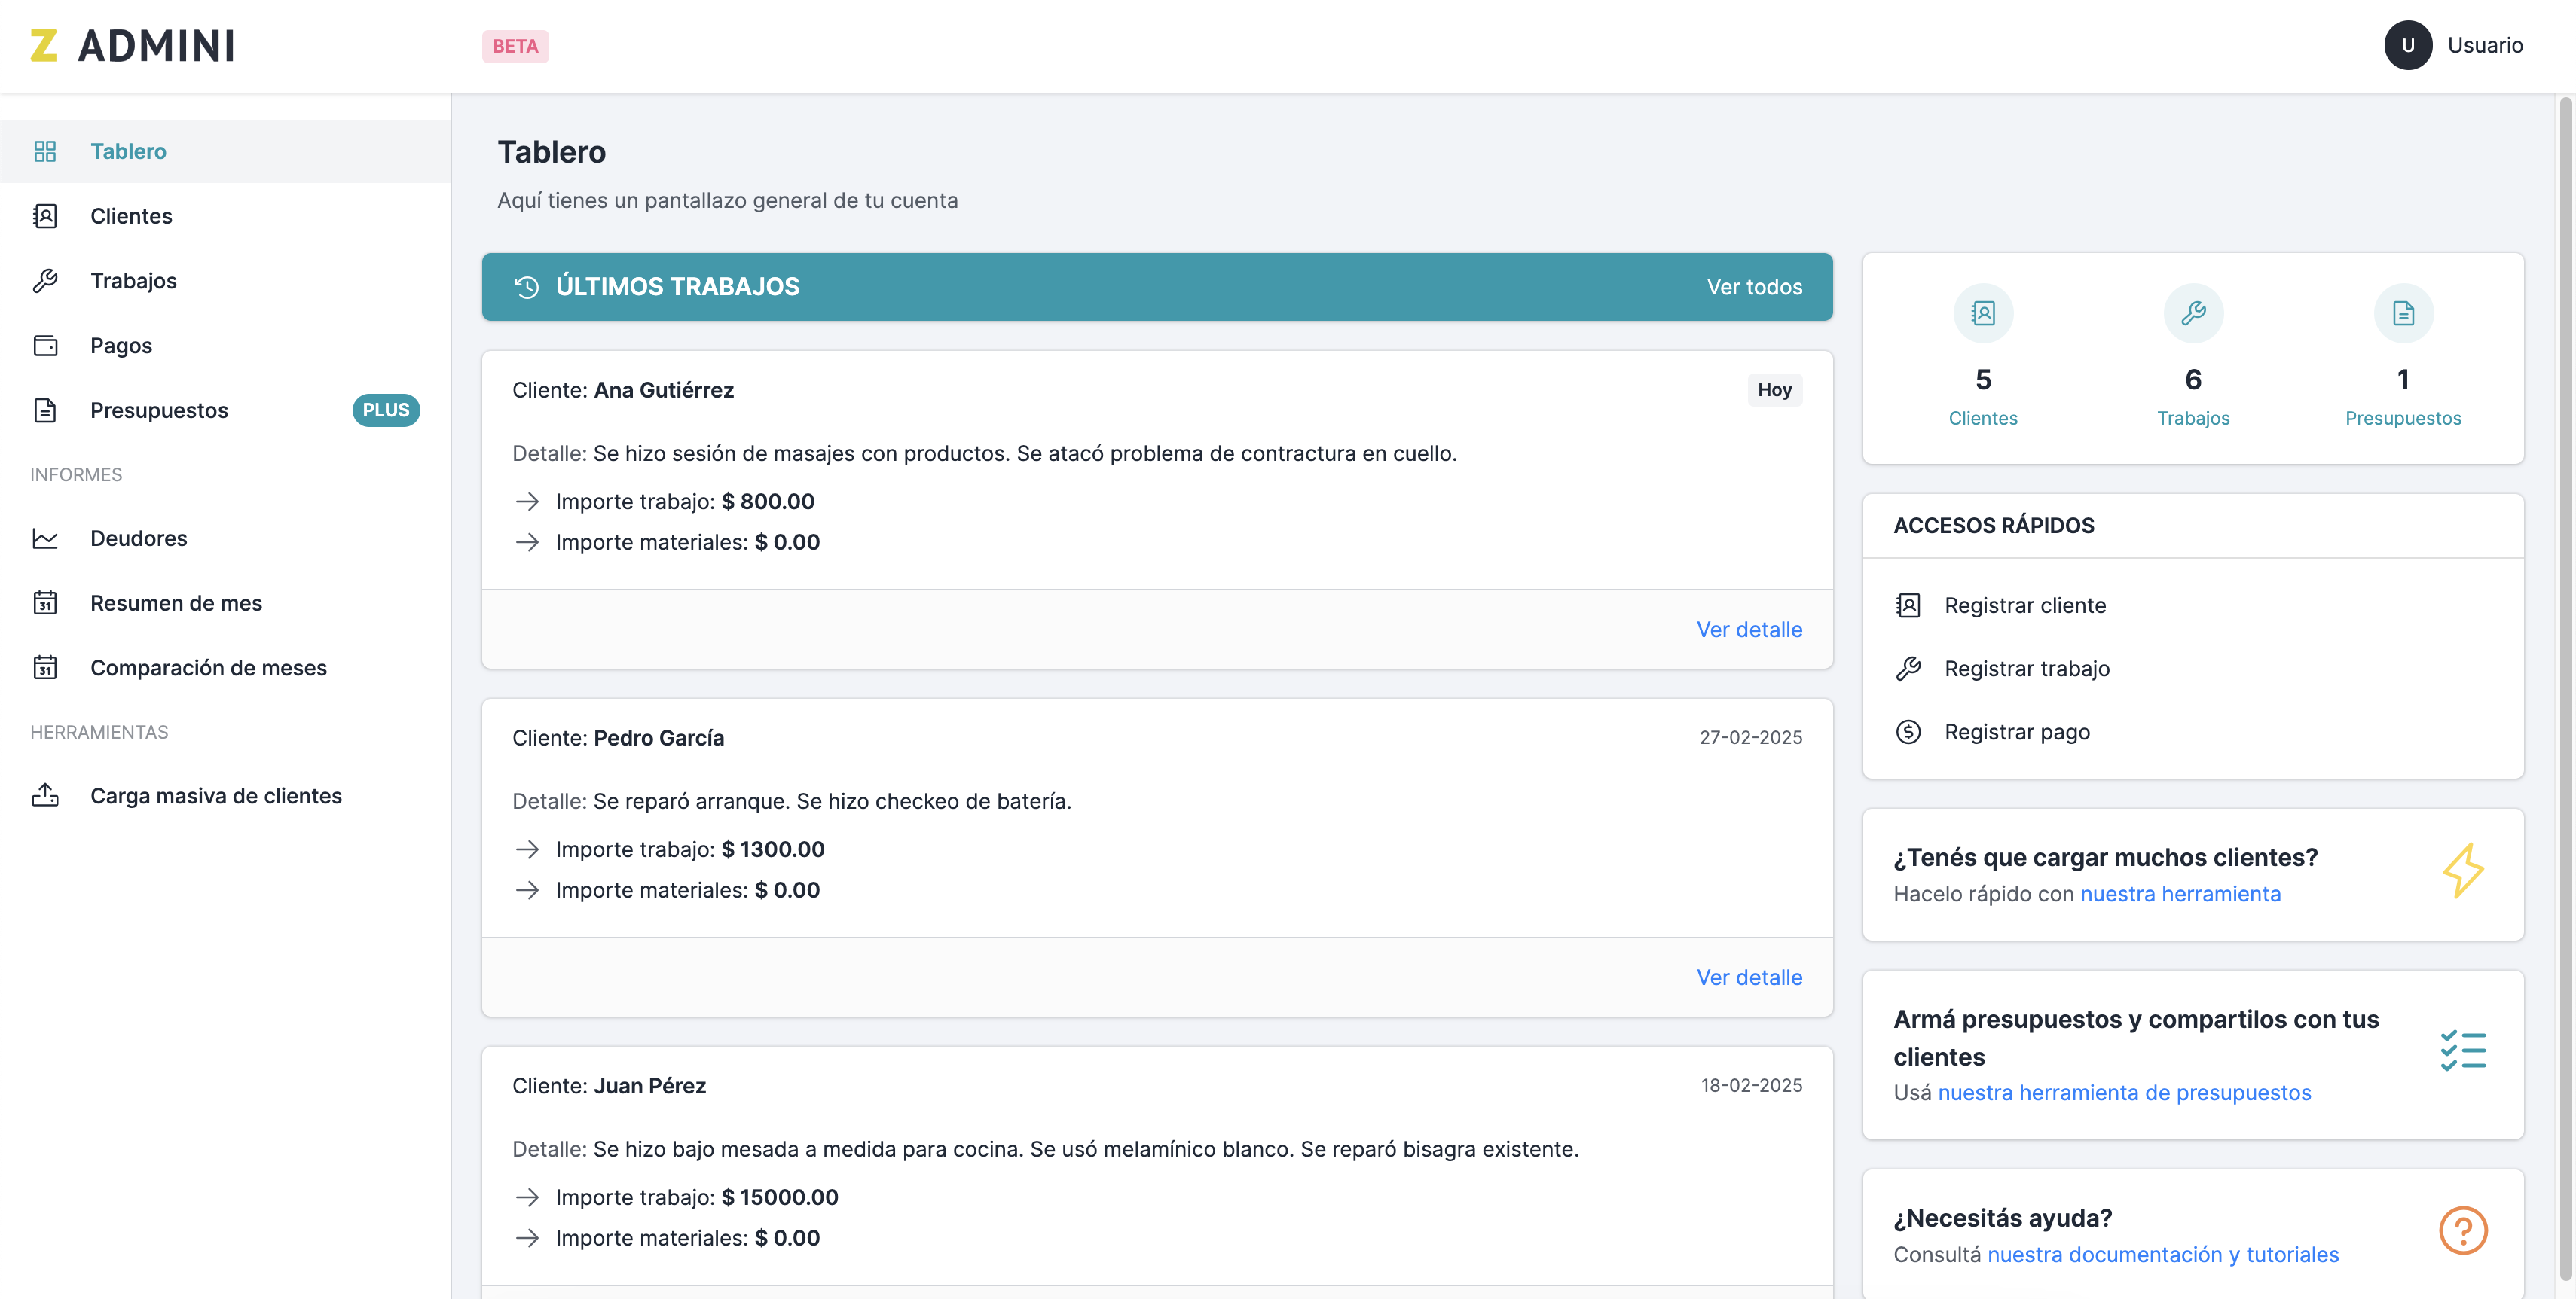
Task: Click the orange help question mark icon
Action: [x=2462, y=1231]
